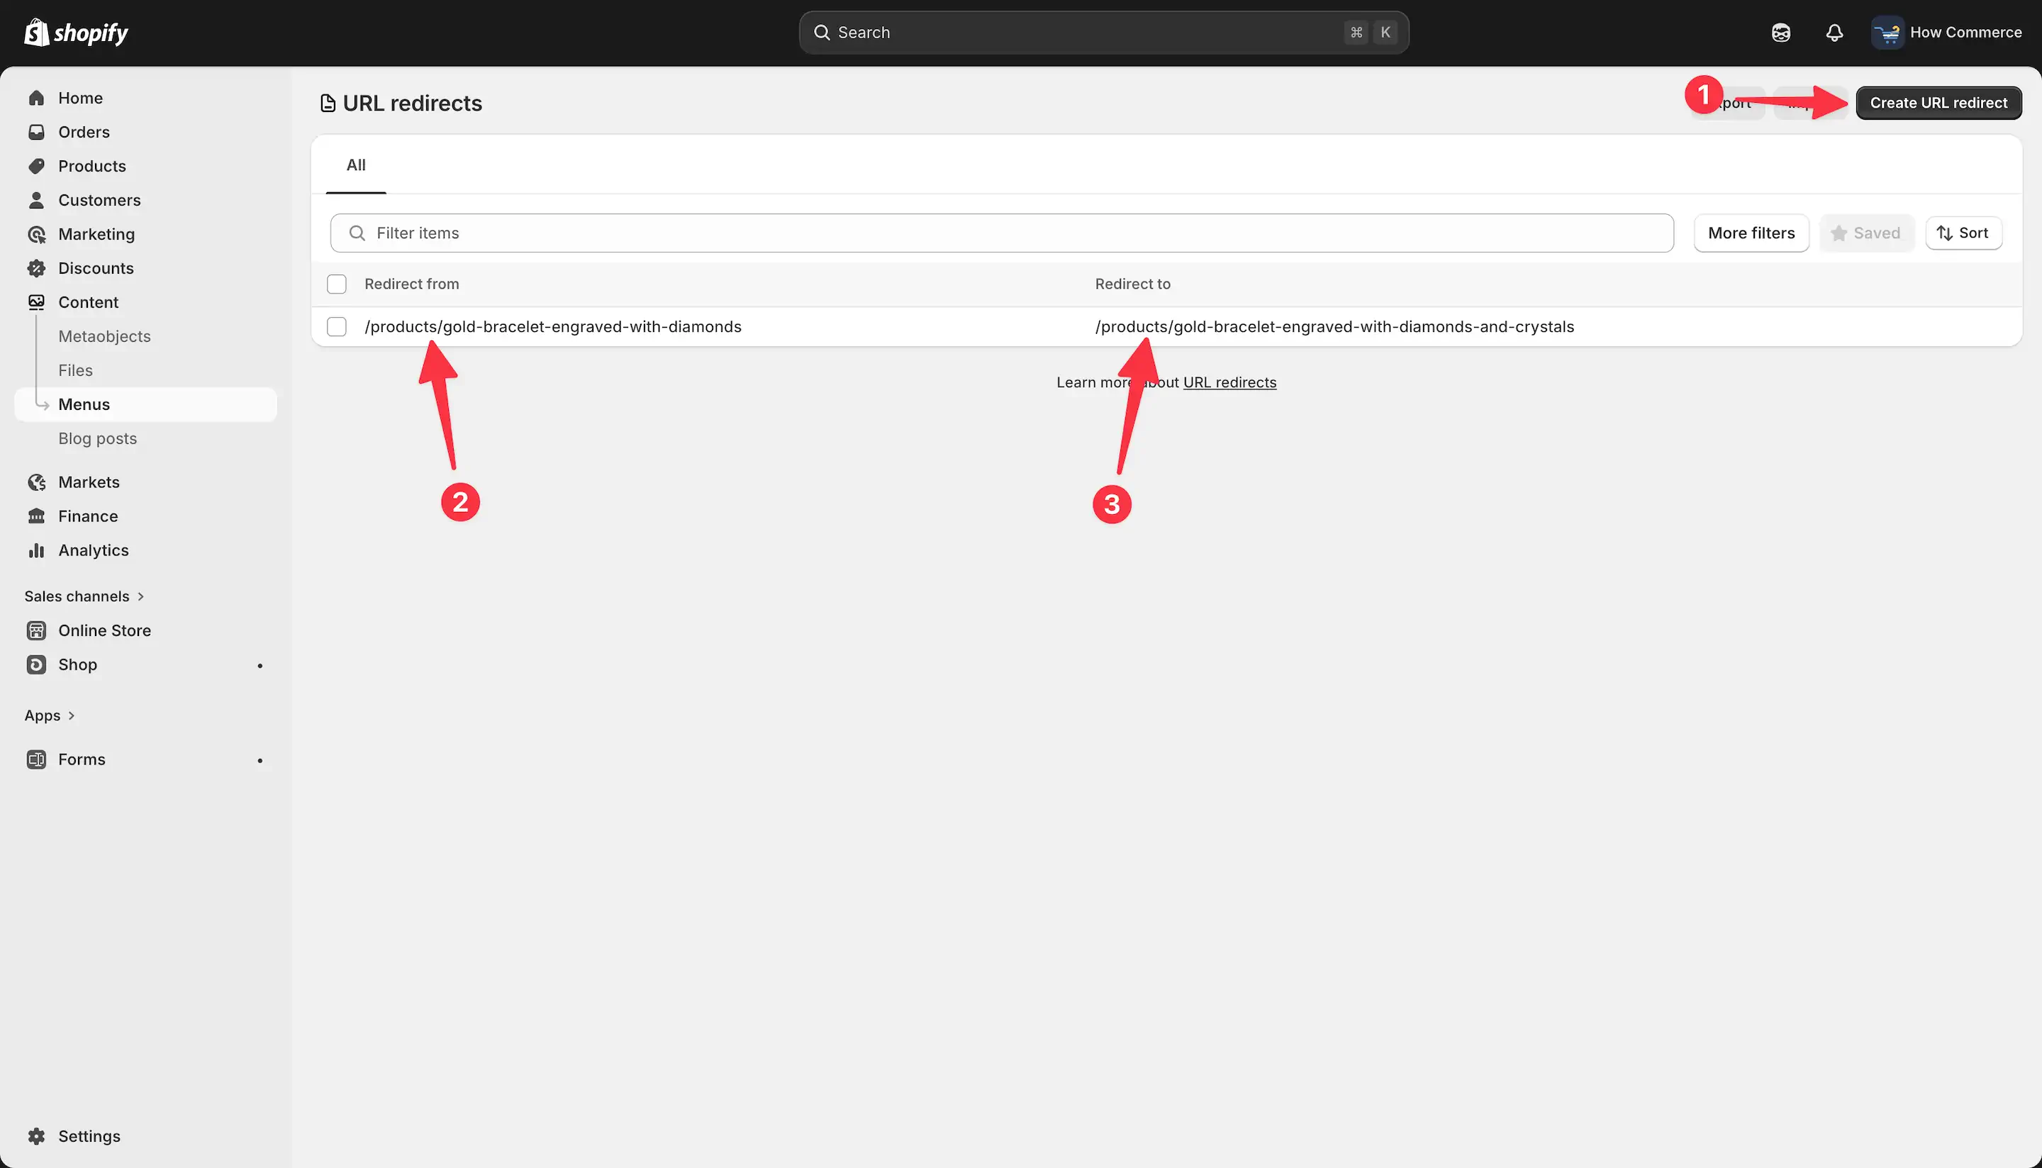Click the top Search bar

click(1104, 32)
